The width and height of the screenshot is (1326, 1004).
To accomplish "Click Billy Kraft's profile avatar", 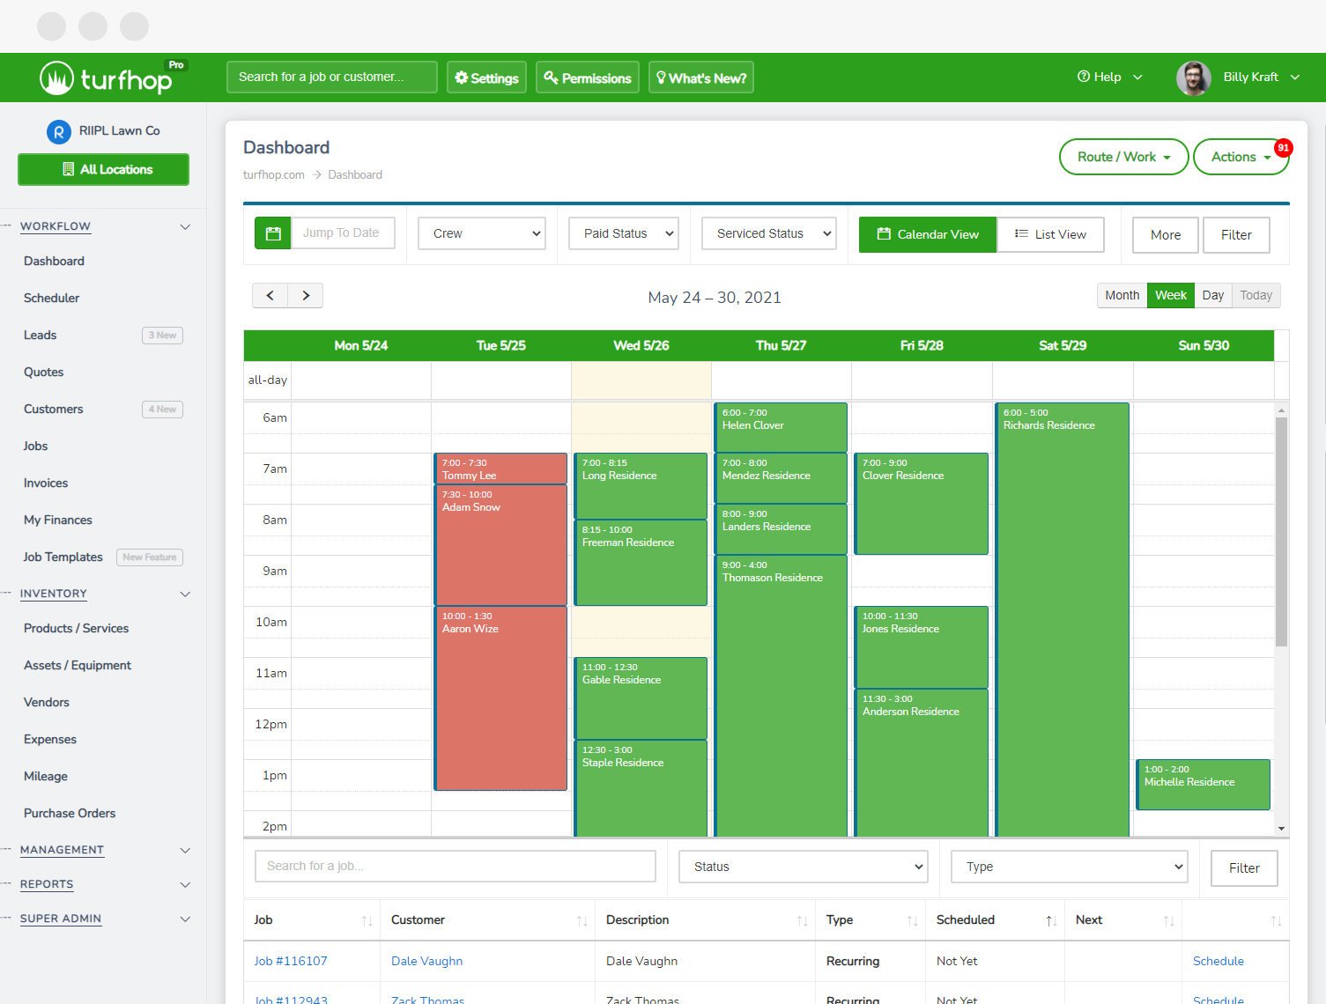I will point(1193,78).
